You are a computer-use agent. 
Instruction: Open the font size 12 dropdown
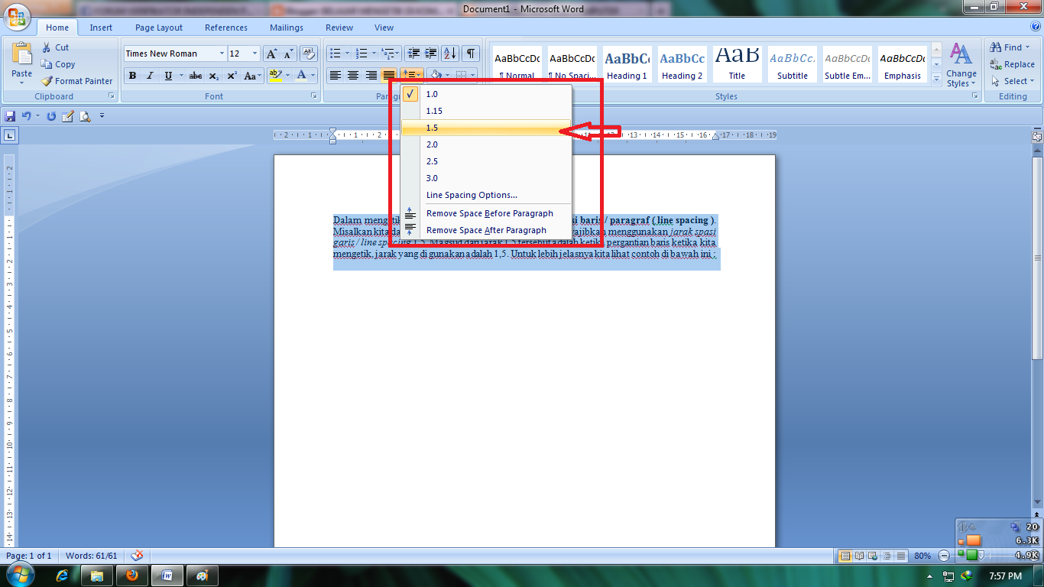coord(255,54)
